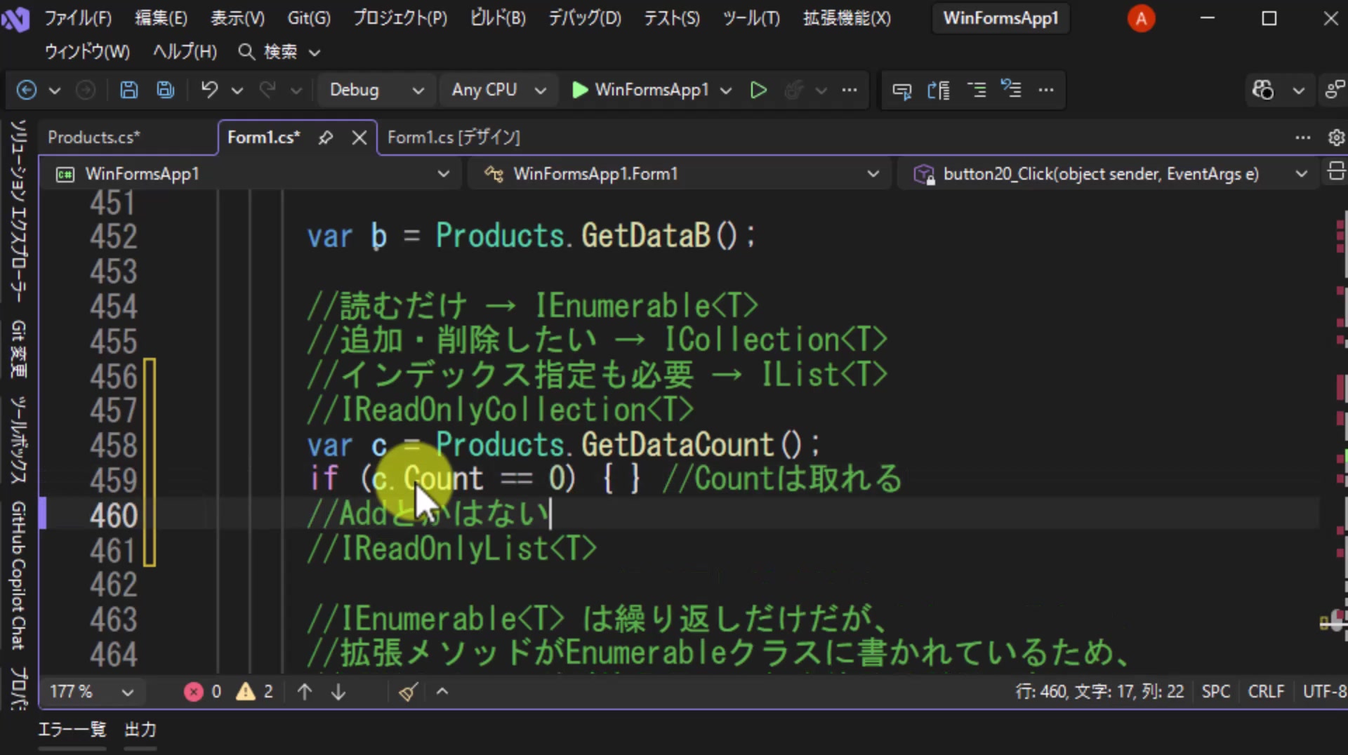The image size is (1348, 755).
Task: Pin the Form1.cs tab
Action: (x=325, y=138)
